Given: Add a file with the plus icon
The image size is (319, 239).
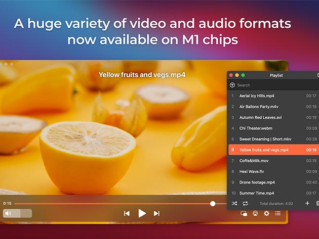Looking at the screenshot, I should pos(307,203).
